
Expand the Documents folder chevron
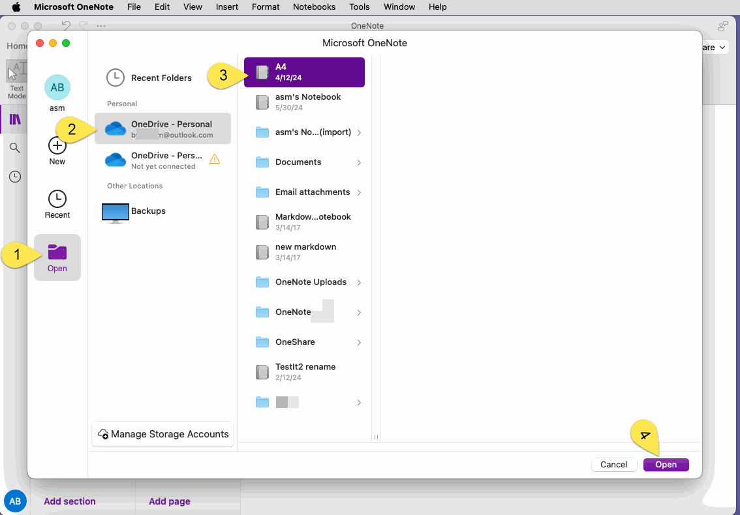pyautogui.click(x=359, y=162)
